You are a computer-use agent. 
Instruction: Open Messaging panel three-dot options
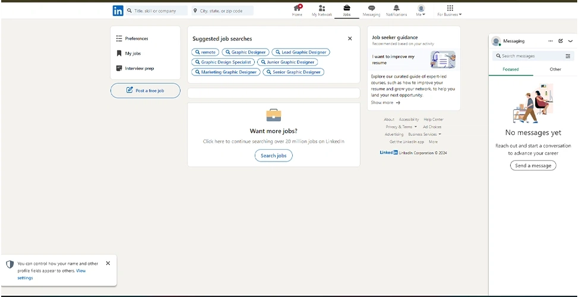(550, 41)
